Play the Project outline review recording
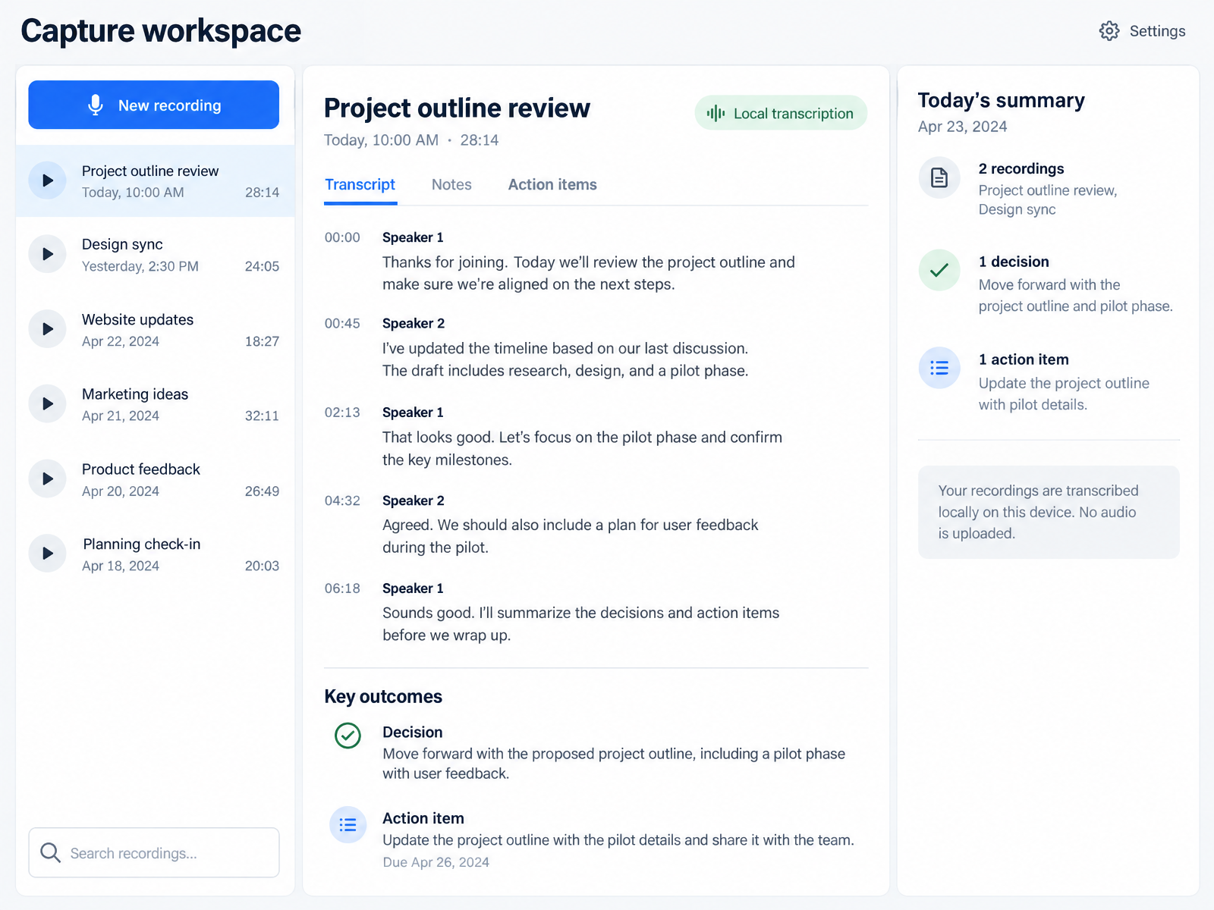Image resolution: width=1214 pixels, height=910 pixels. click(x=47, y=180)
